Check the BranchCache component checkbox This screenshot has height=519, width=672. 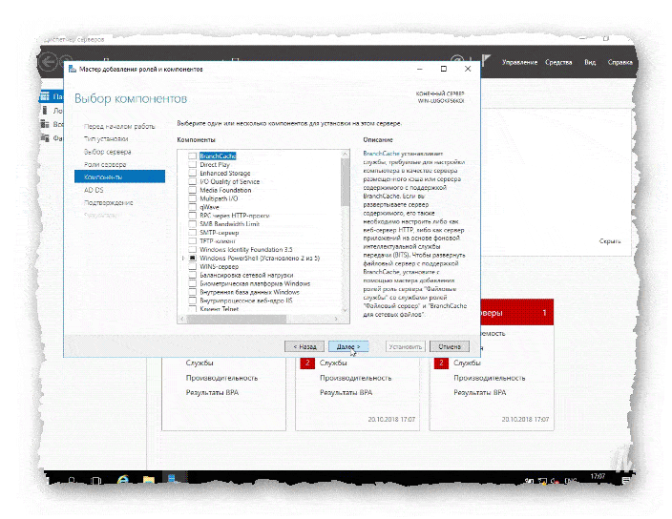tap(193, 156)
